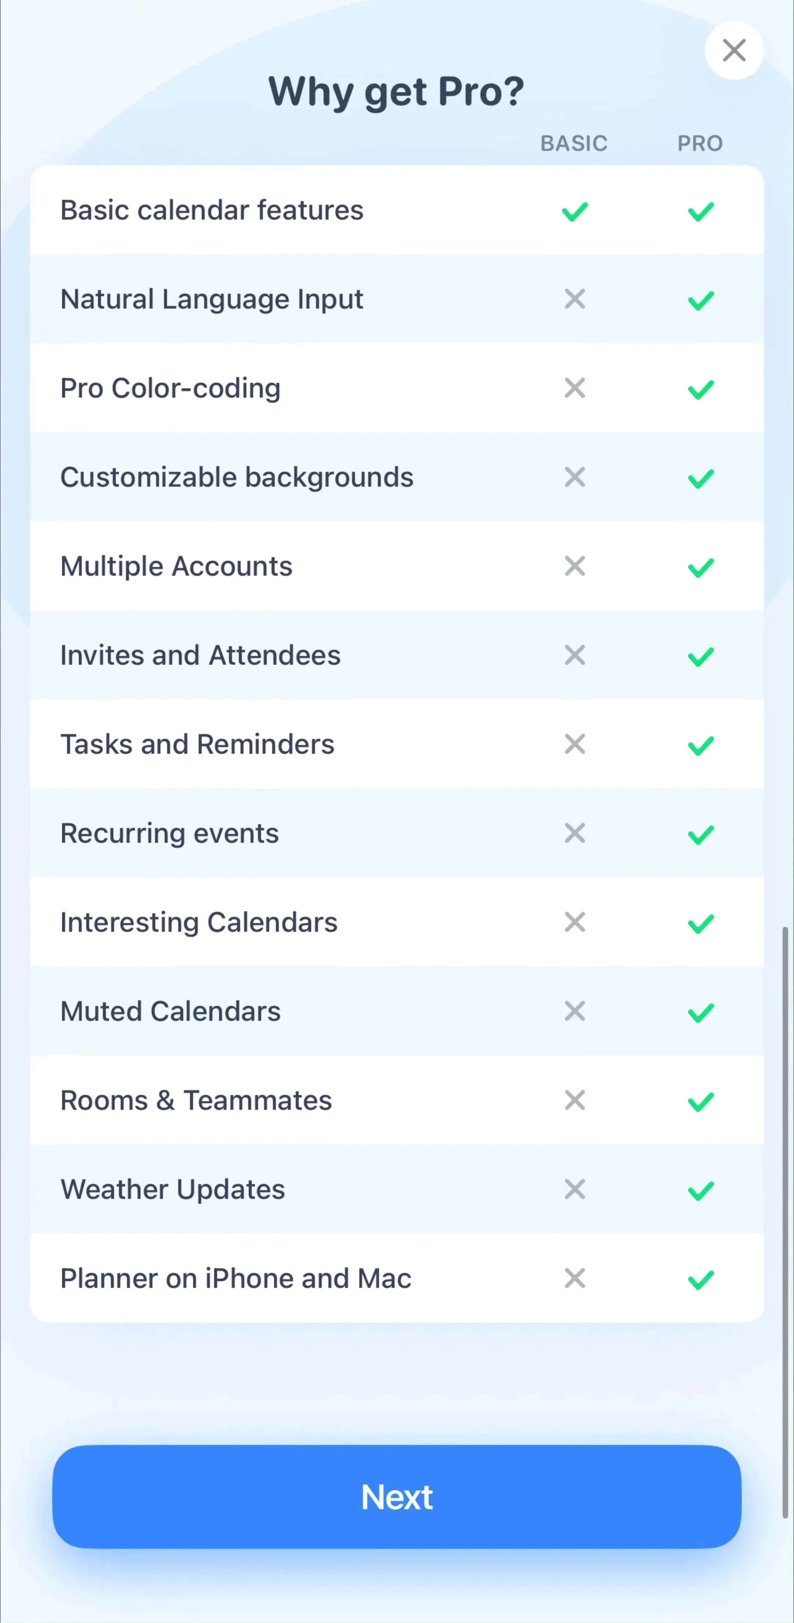This screenshot has width=794, height=1623.
Task: Select the PRO column header
Action: (700, 143)
